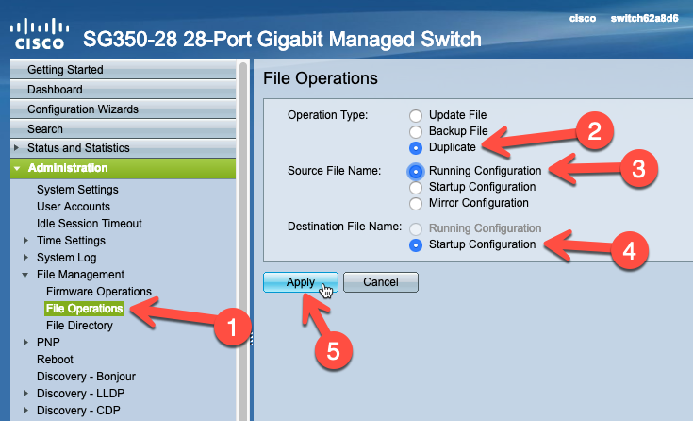The image size is (693, 421).
Task: Open User Accounts page
Action: click(74, 207)
